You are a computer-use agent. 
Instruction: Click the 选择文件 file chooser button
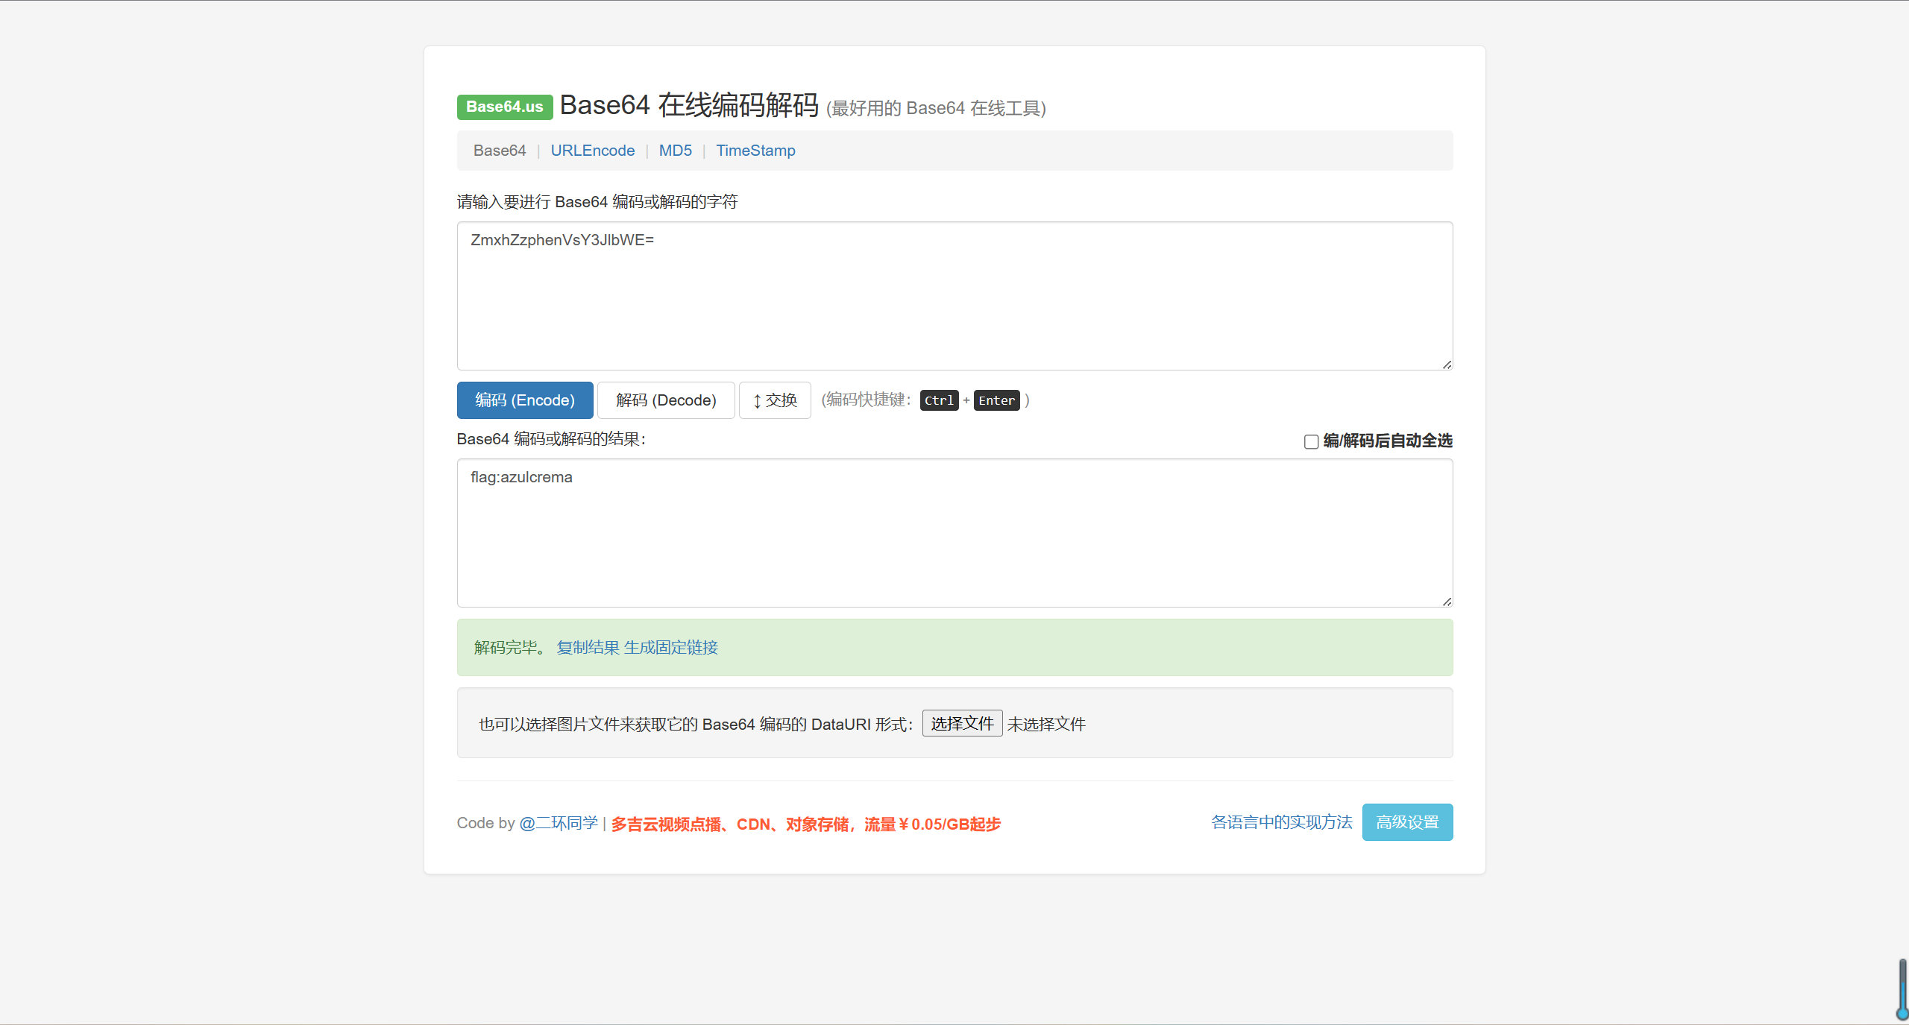tap(961, 723)
